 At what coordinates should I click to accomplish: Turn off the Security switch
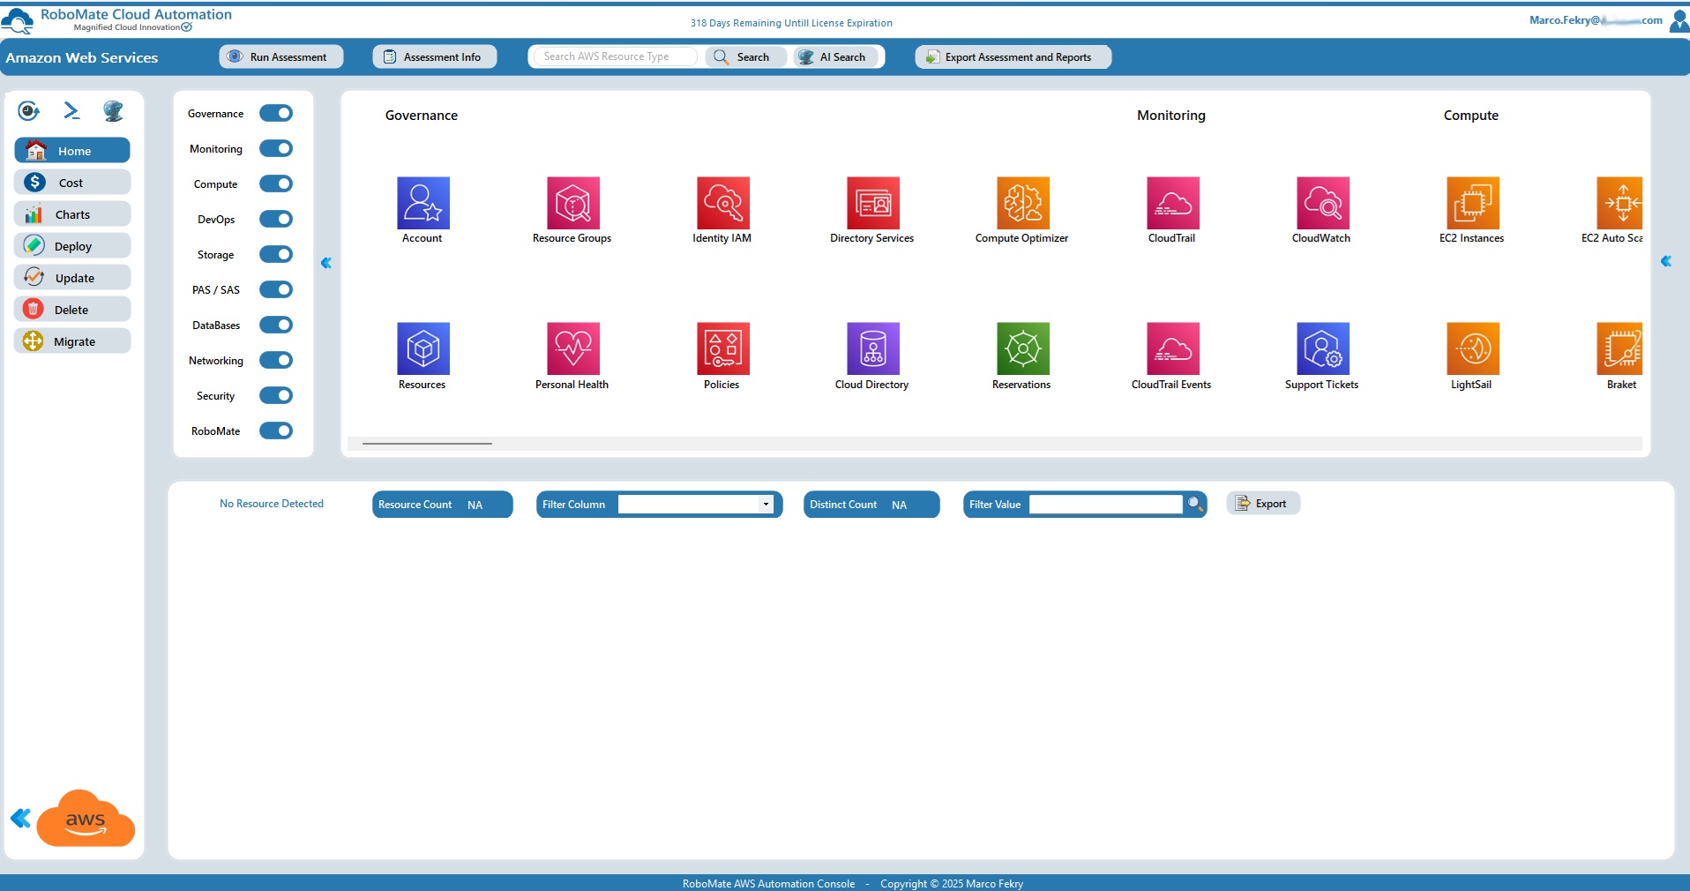tap(276, 395)
